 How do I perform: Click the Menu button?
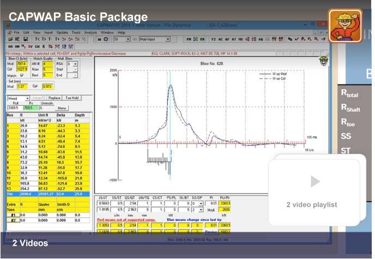click(62, 108)
